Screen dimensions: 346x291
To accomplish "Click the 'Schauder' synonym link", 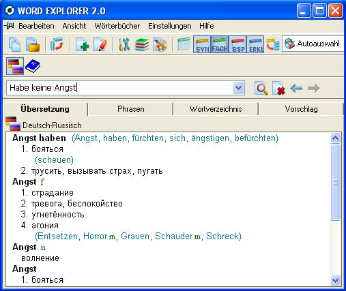I will tap(174, 236).
